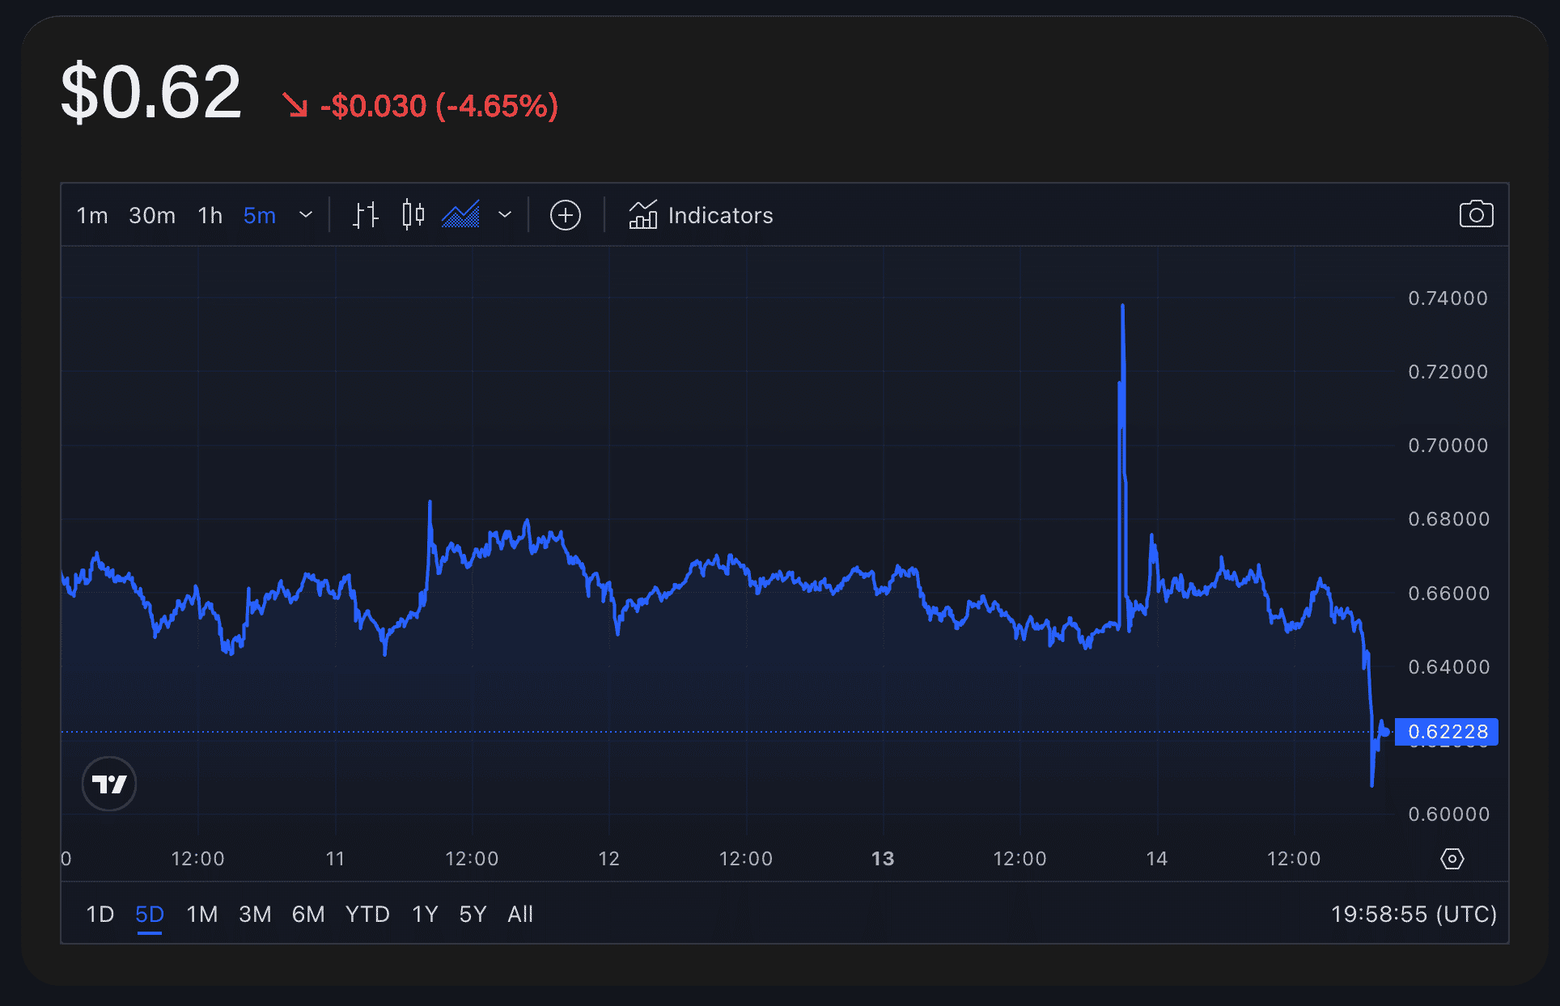Image resolution: width=1560 pixels, height=1006 pixels.
Task: Switch interval to 1h
Action: (210, 216)
